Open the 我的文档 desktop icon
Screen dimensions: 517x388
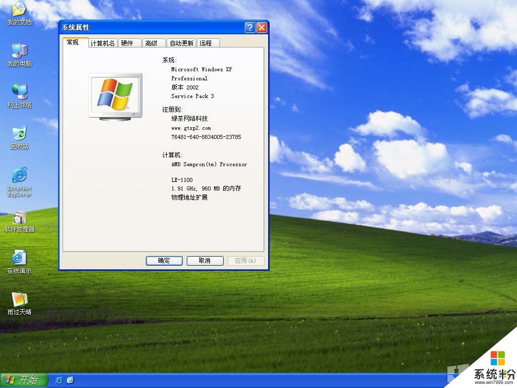20,13
